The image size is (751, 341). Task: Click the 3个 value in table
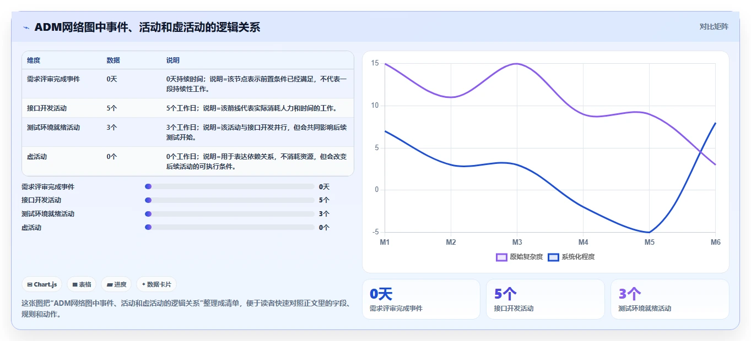[x=112, y=128]
